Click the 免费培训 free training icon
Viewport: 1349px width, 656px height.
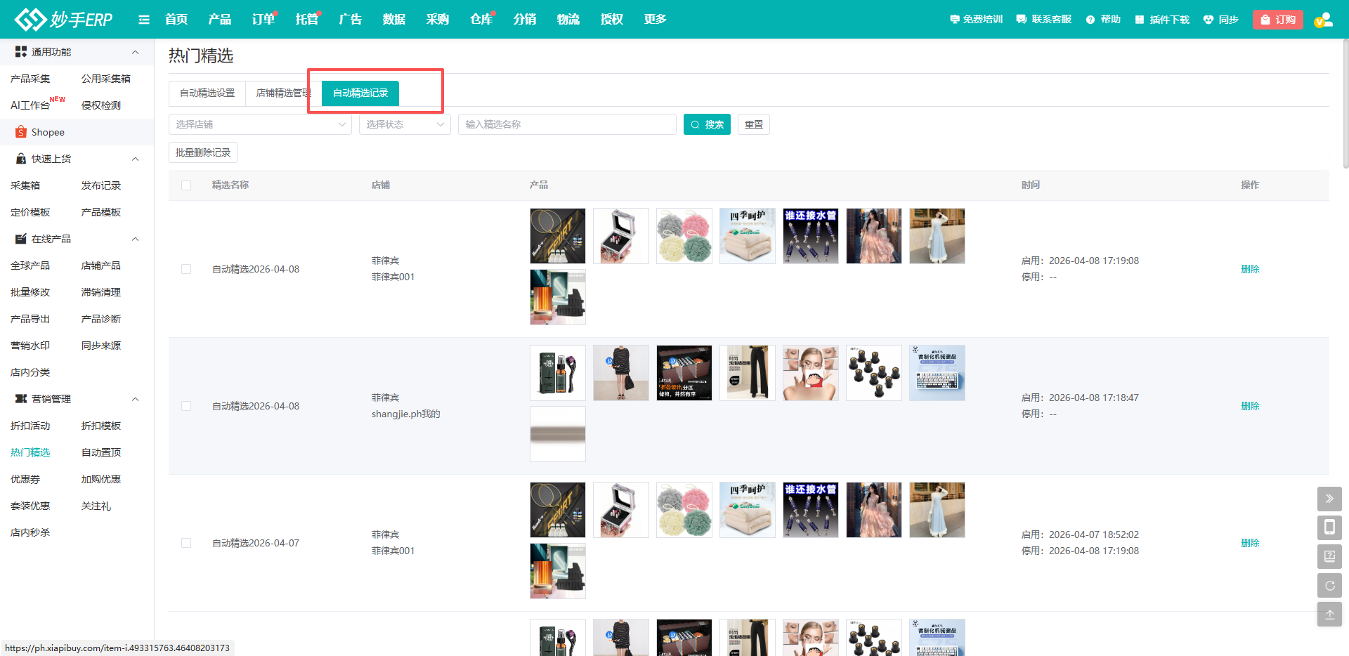pyautogui.click(x=954, y=20)
